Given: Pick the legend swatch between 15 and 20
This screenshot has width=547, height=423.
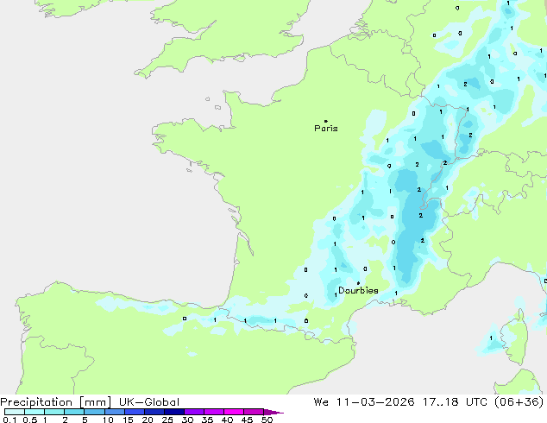Looking at the screenshot, I should click(135, 412).
